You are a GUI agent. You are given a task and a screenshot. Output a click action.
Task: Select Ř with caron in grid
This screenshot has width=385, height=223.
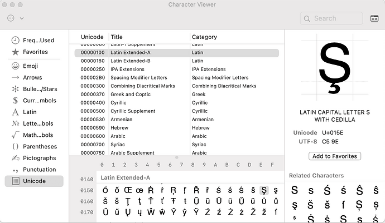point(196,190)
